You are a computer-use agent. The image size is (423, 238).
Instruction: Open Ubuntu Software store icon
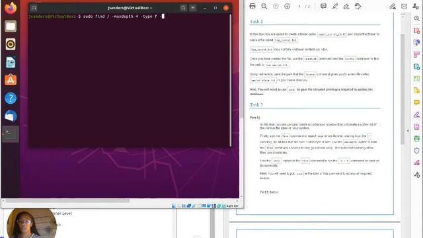(x=11, y=80)
